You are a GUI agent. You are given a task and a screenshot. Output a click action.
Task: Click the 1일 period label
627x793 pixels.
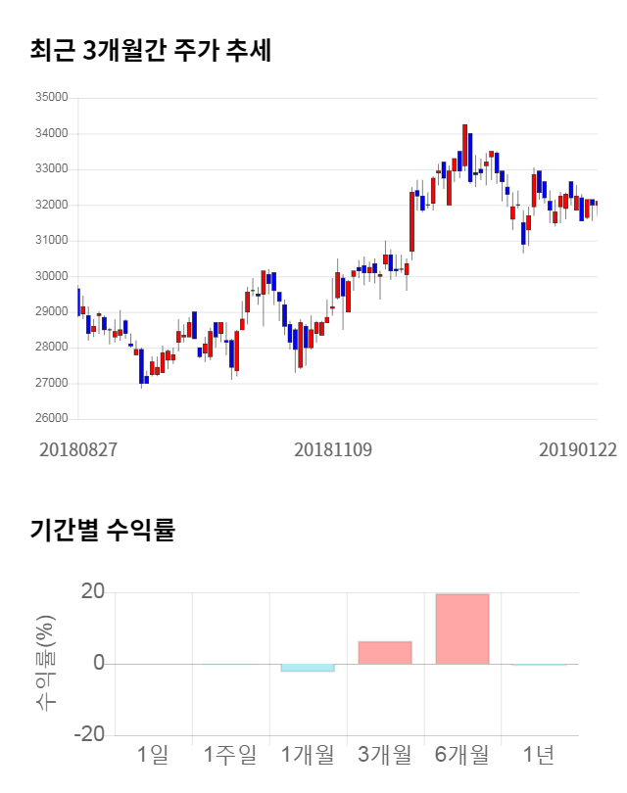153,755
